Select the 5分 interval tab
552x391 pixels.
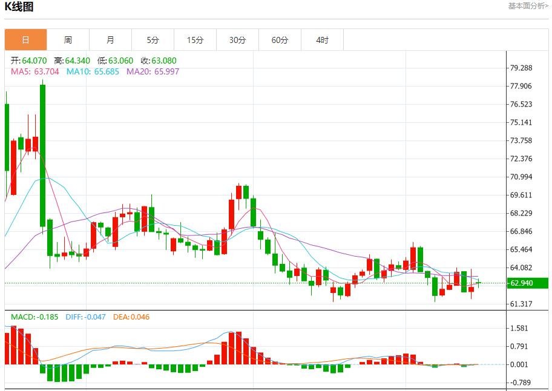pyautogui.click(x=153, y=39)
